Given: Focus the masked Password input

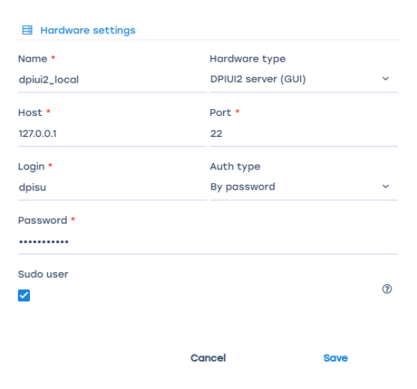Looking at the screenshot, I should (x=207, y=241).
